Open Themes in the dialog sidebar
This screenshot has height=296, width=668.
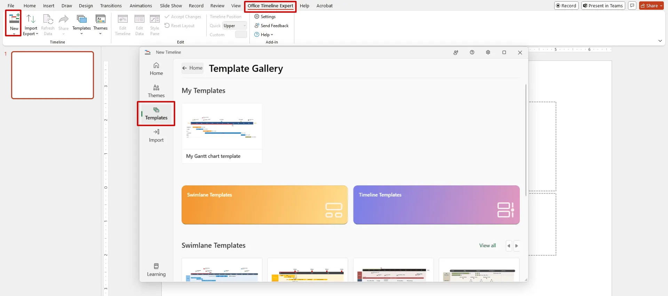(x=156, y=91)
